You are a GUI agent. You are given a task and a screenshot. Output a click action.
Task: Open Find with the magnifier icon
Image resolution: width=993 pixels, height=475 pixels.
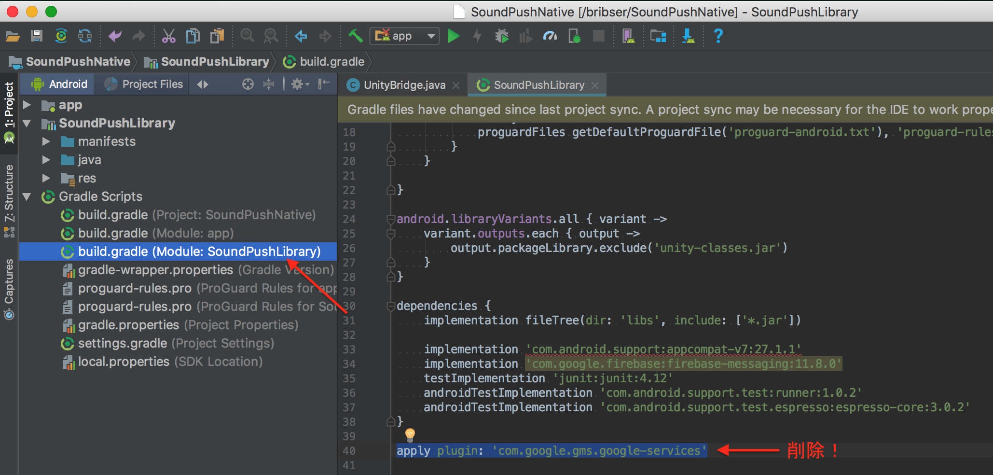pyautogui.click(x=247, y=36)
